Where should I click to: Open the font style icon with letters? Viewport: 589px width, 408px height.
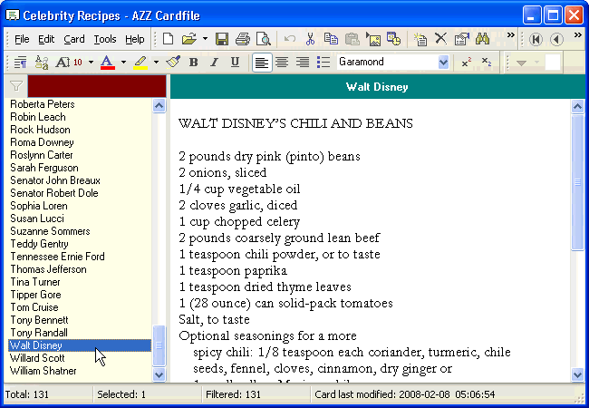42,62
